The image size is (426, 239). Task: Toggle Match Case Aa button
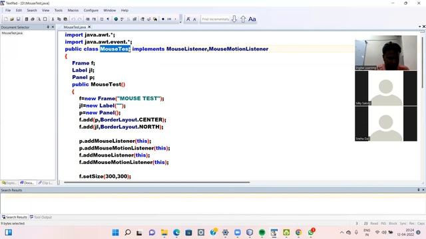click(x=252, y=19)
